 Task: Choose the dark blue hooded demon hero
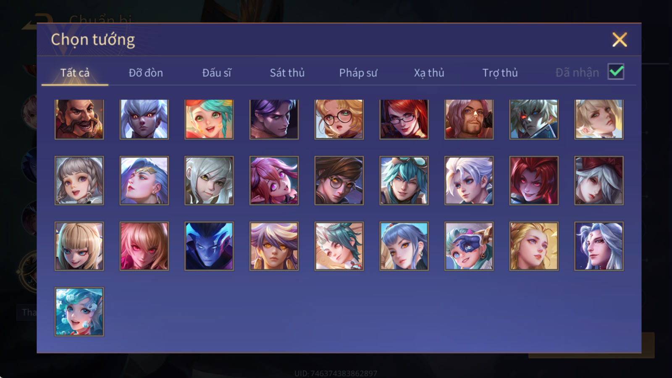(209, 246)
